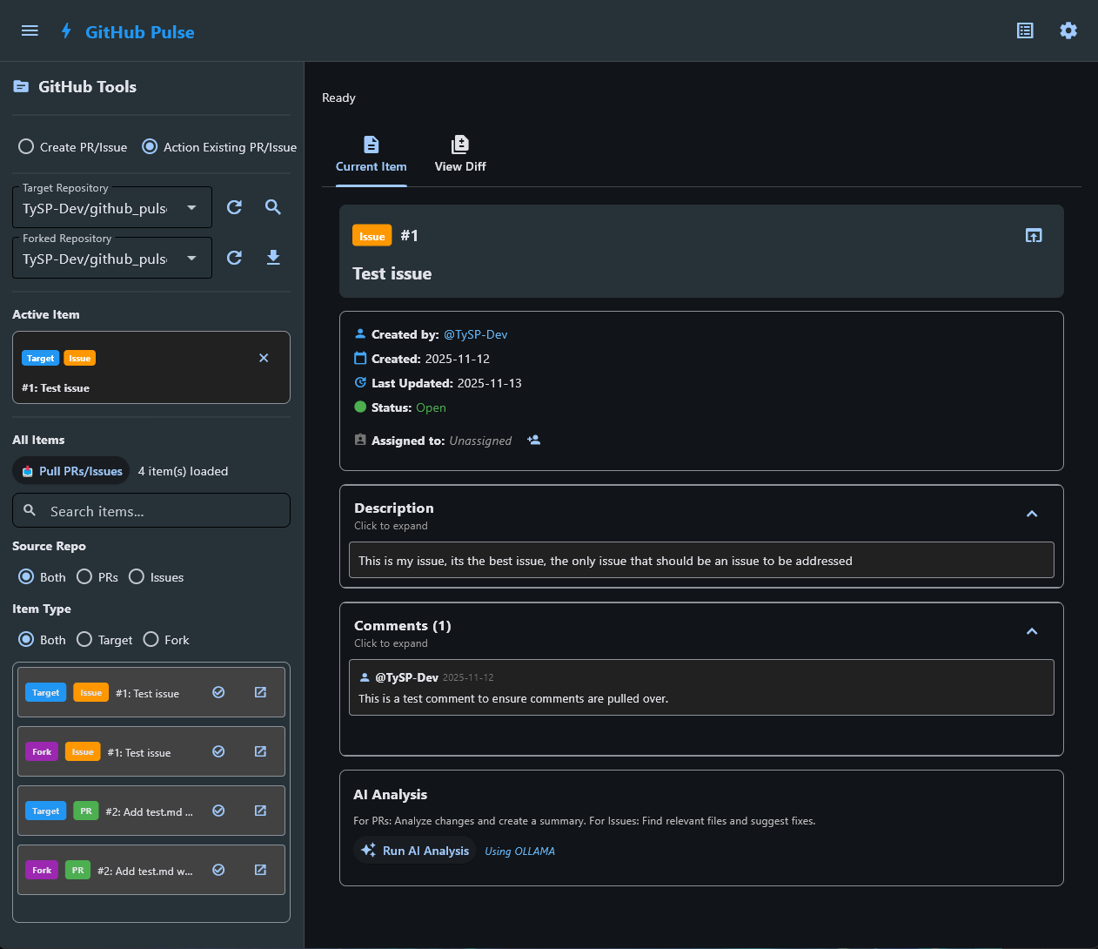1098x949 pixels.
Task: Open the settings gear
Action: pos(1068,30)
